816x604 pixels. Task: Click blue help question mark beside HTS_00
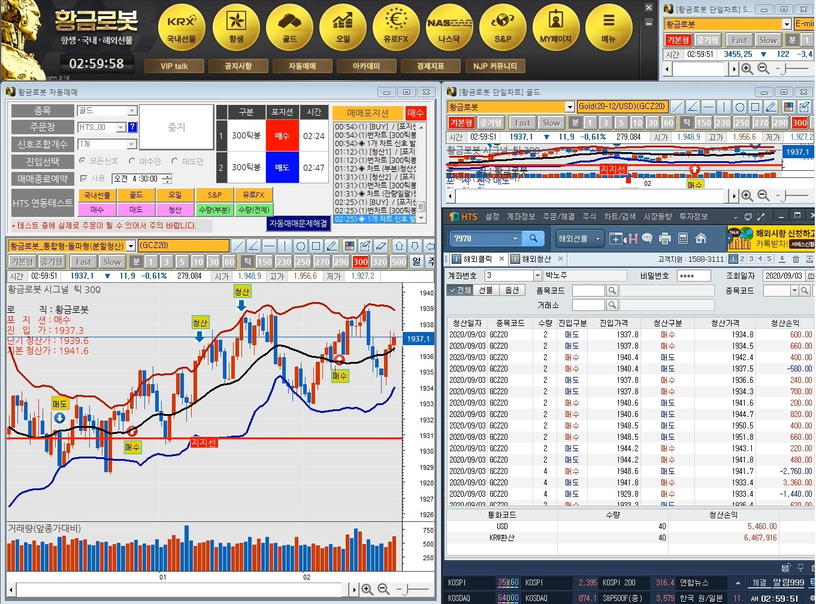pyautogui.click(x=132, y=127)
